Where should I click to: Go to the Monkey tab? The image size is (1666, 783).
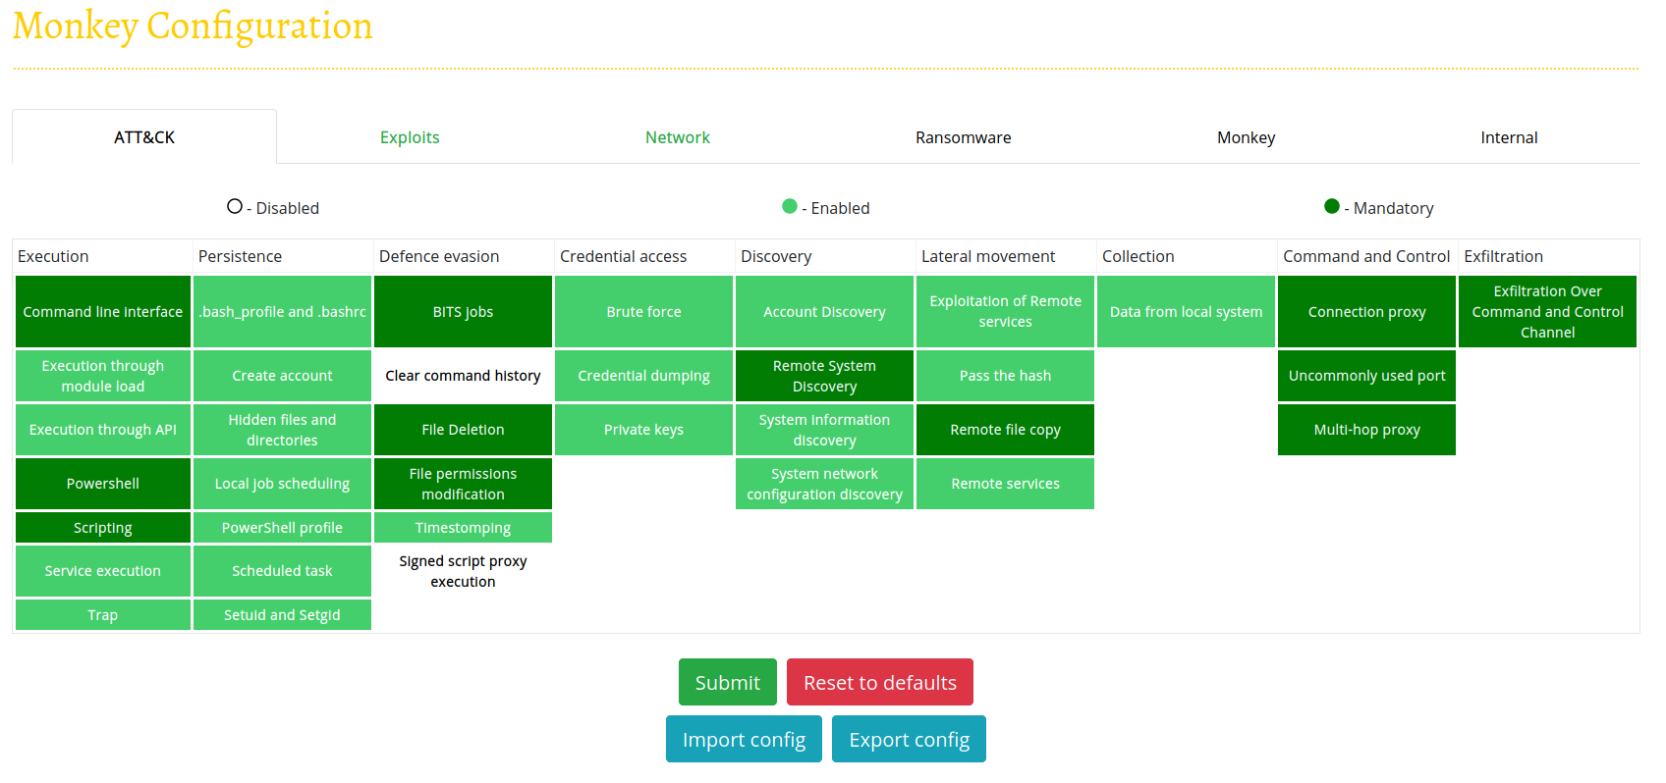[x=1246, y=137]
